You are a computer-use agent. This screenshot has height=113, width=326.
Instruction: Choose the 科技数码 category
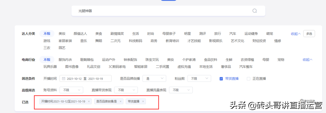click(x=136, y=41)
